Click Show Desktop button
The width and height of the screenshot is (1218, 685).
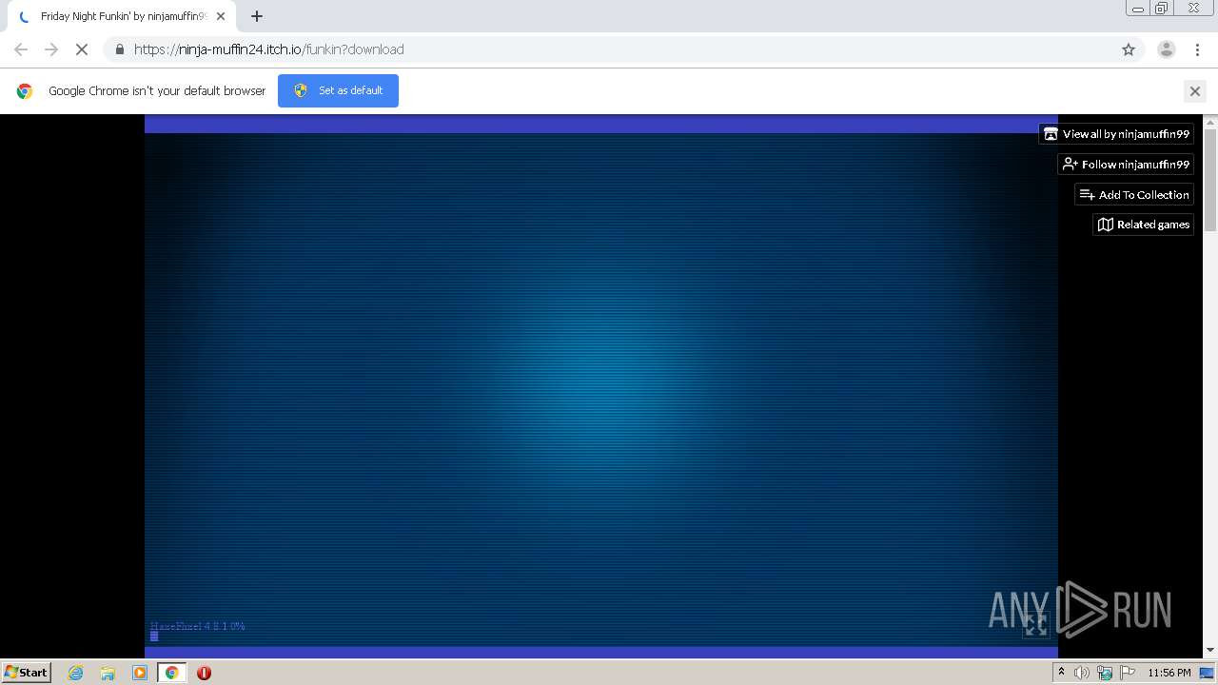point(1207,673)
